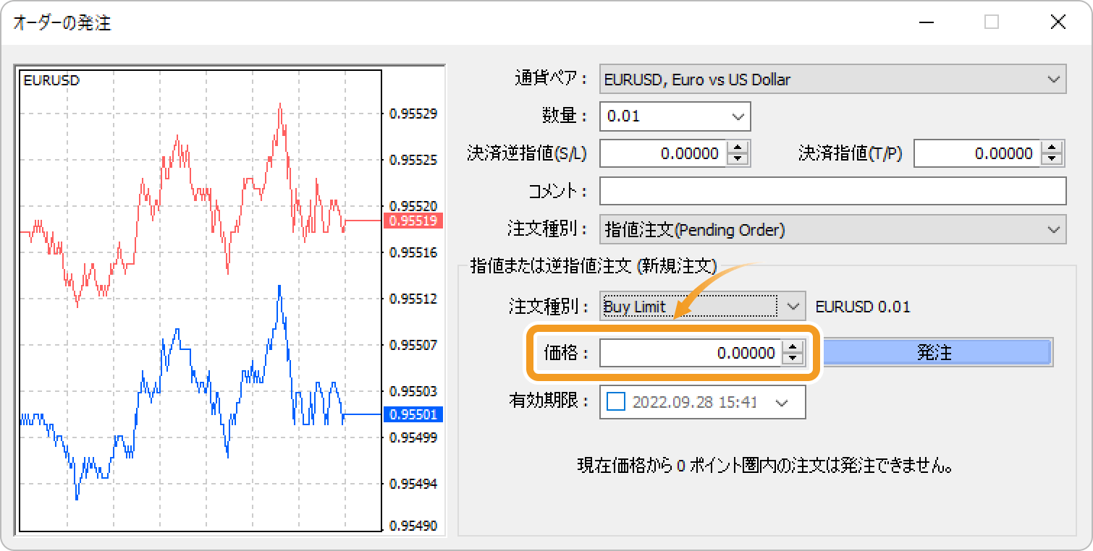Maximize the オーダーの発注 window
Image resolution: width=1093 pixels, height=551 pixels.
click(x=992, y=22)
